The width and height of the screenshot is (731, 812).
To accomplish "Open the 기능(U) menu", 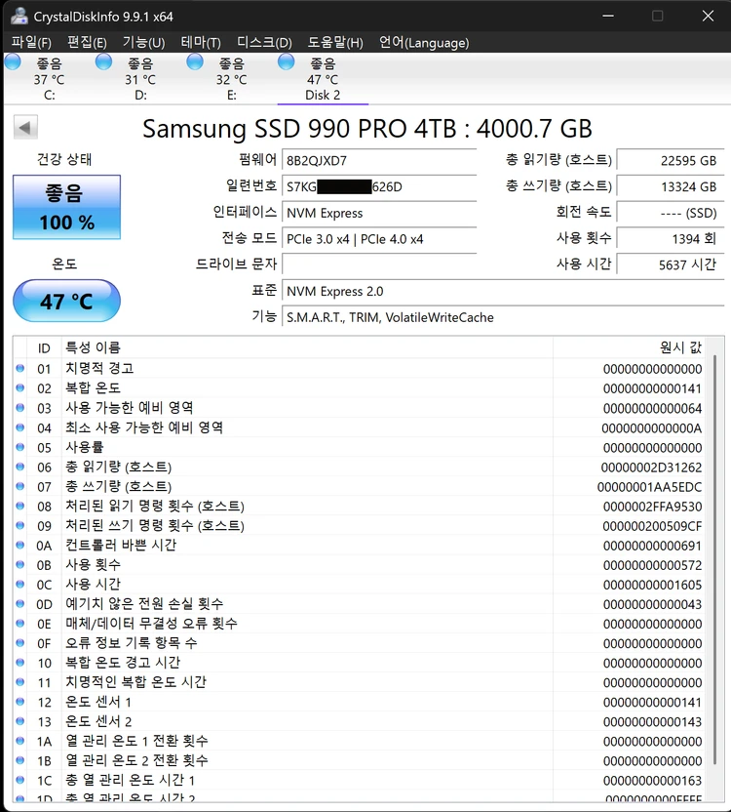I will (143, 42).
